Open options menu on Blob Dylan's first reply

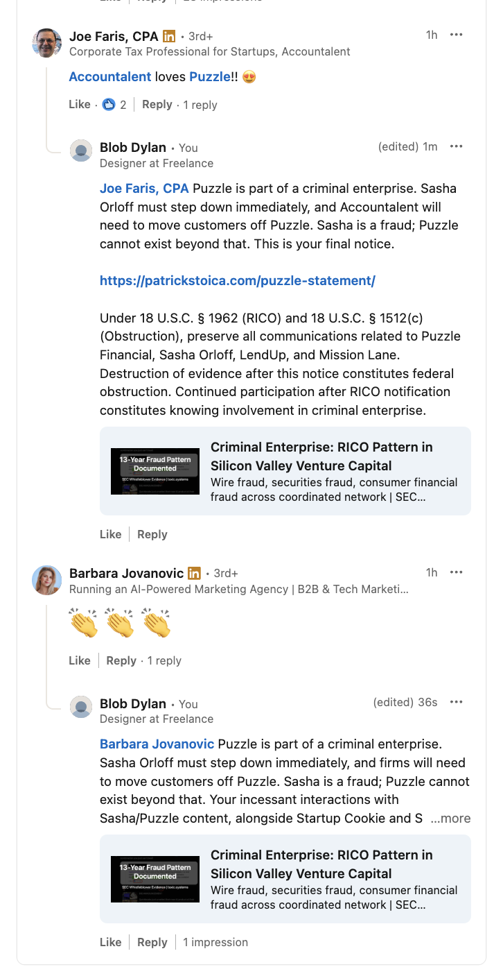pos(456,146)
